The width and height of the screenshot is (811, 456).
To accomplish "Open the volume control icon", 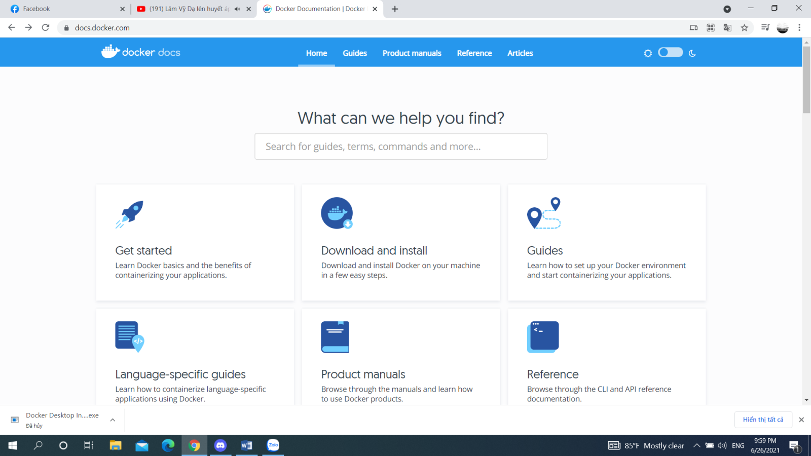I will click(722, 446).
